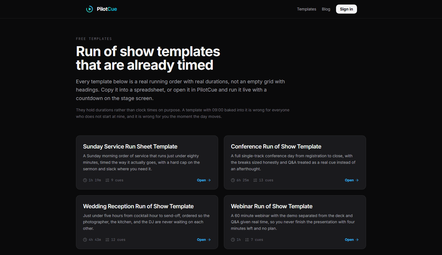This screenshot has width=442, height=255.
Task: Click clock icon beside 4h 43m
Action: (85, 240)
